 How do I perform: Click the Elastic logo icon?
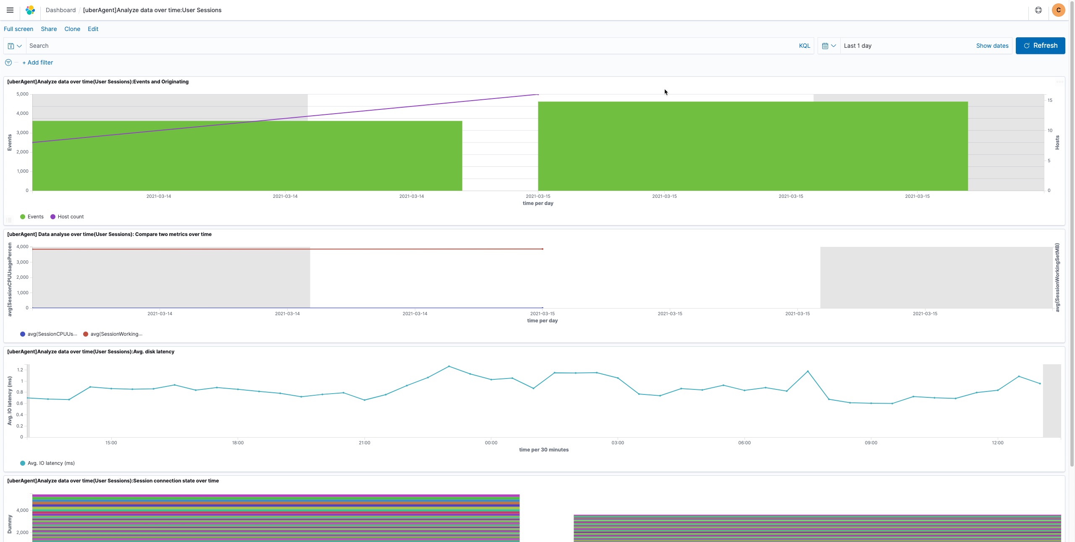(x=30, y=10)
